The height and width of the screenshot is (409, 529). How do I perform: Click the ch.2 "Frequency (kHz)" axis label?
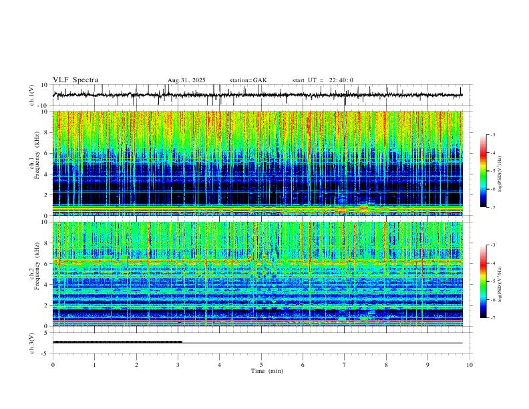(37, 266)
